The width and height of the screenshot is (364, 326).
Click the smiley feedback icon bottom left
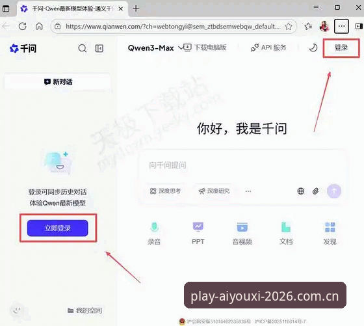pyautogui.click(x=17, y=310)
